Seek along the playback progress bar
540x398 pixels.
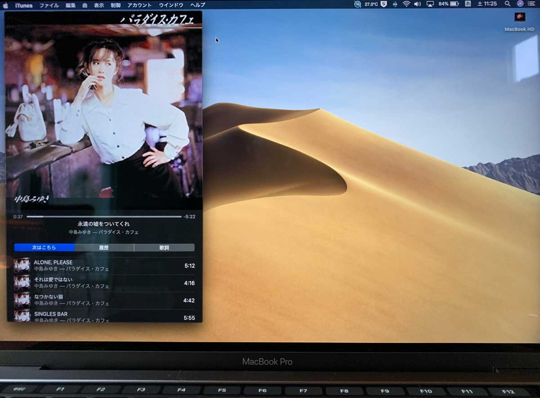[x=104, y=217]
